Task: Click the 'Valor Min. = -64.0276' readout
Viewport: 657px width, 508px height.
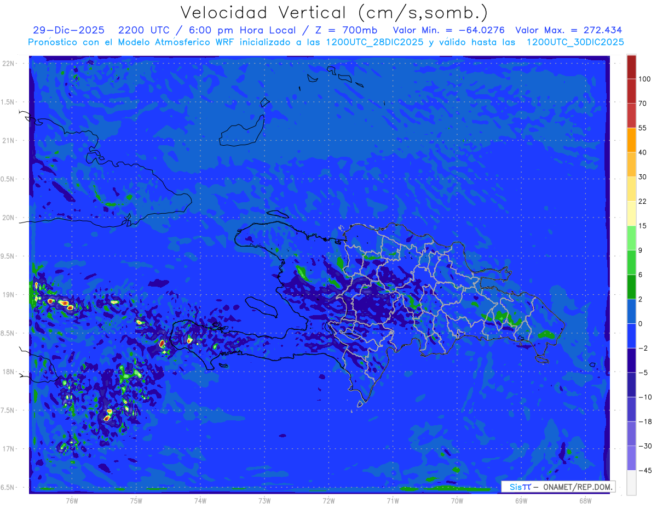Action: (x=449, y=30)
